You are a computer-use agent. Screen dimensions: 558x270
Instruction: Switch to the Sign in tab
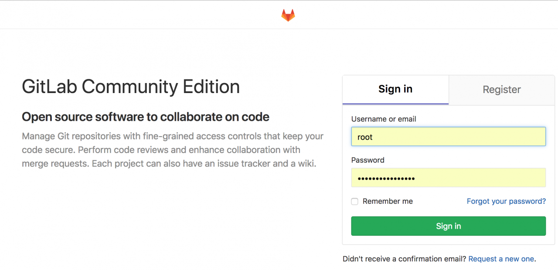395,90
